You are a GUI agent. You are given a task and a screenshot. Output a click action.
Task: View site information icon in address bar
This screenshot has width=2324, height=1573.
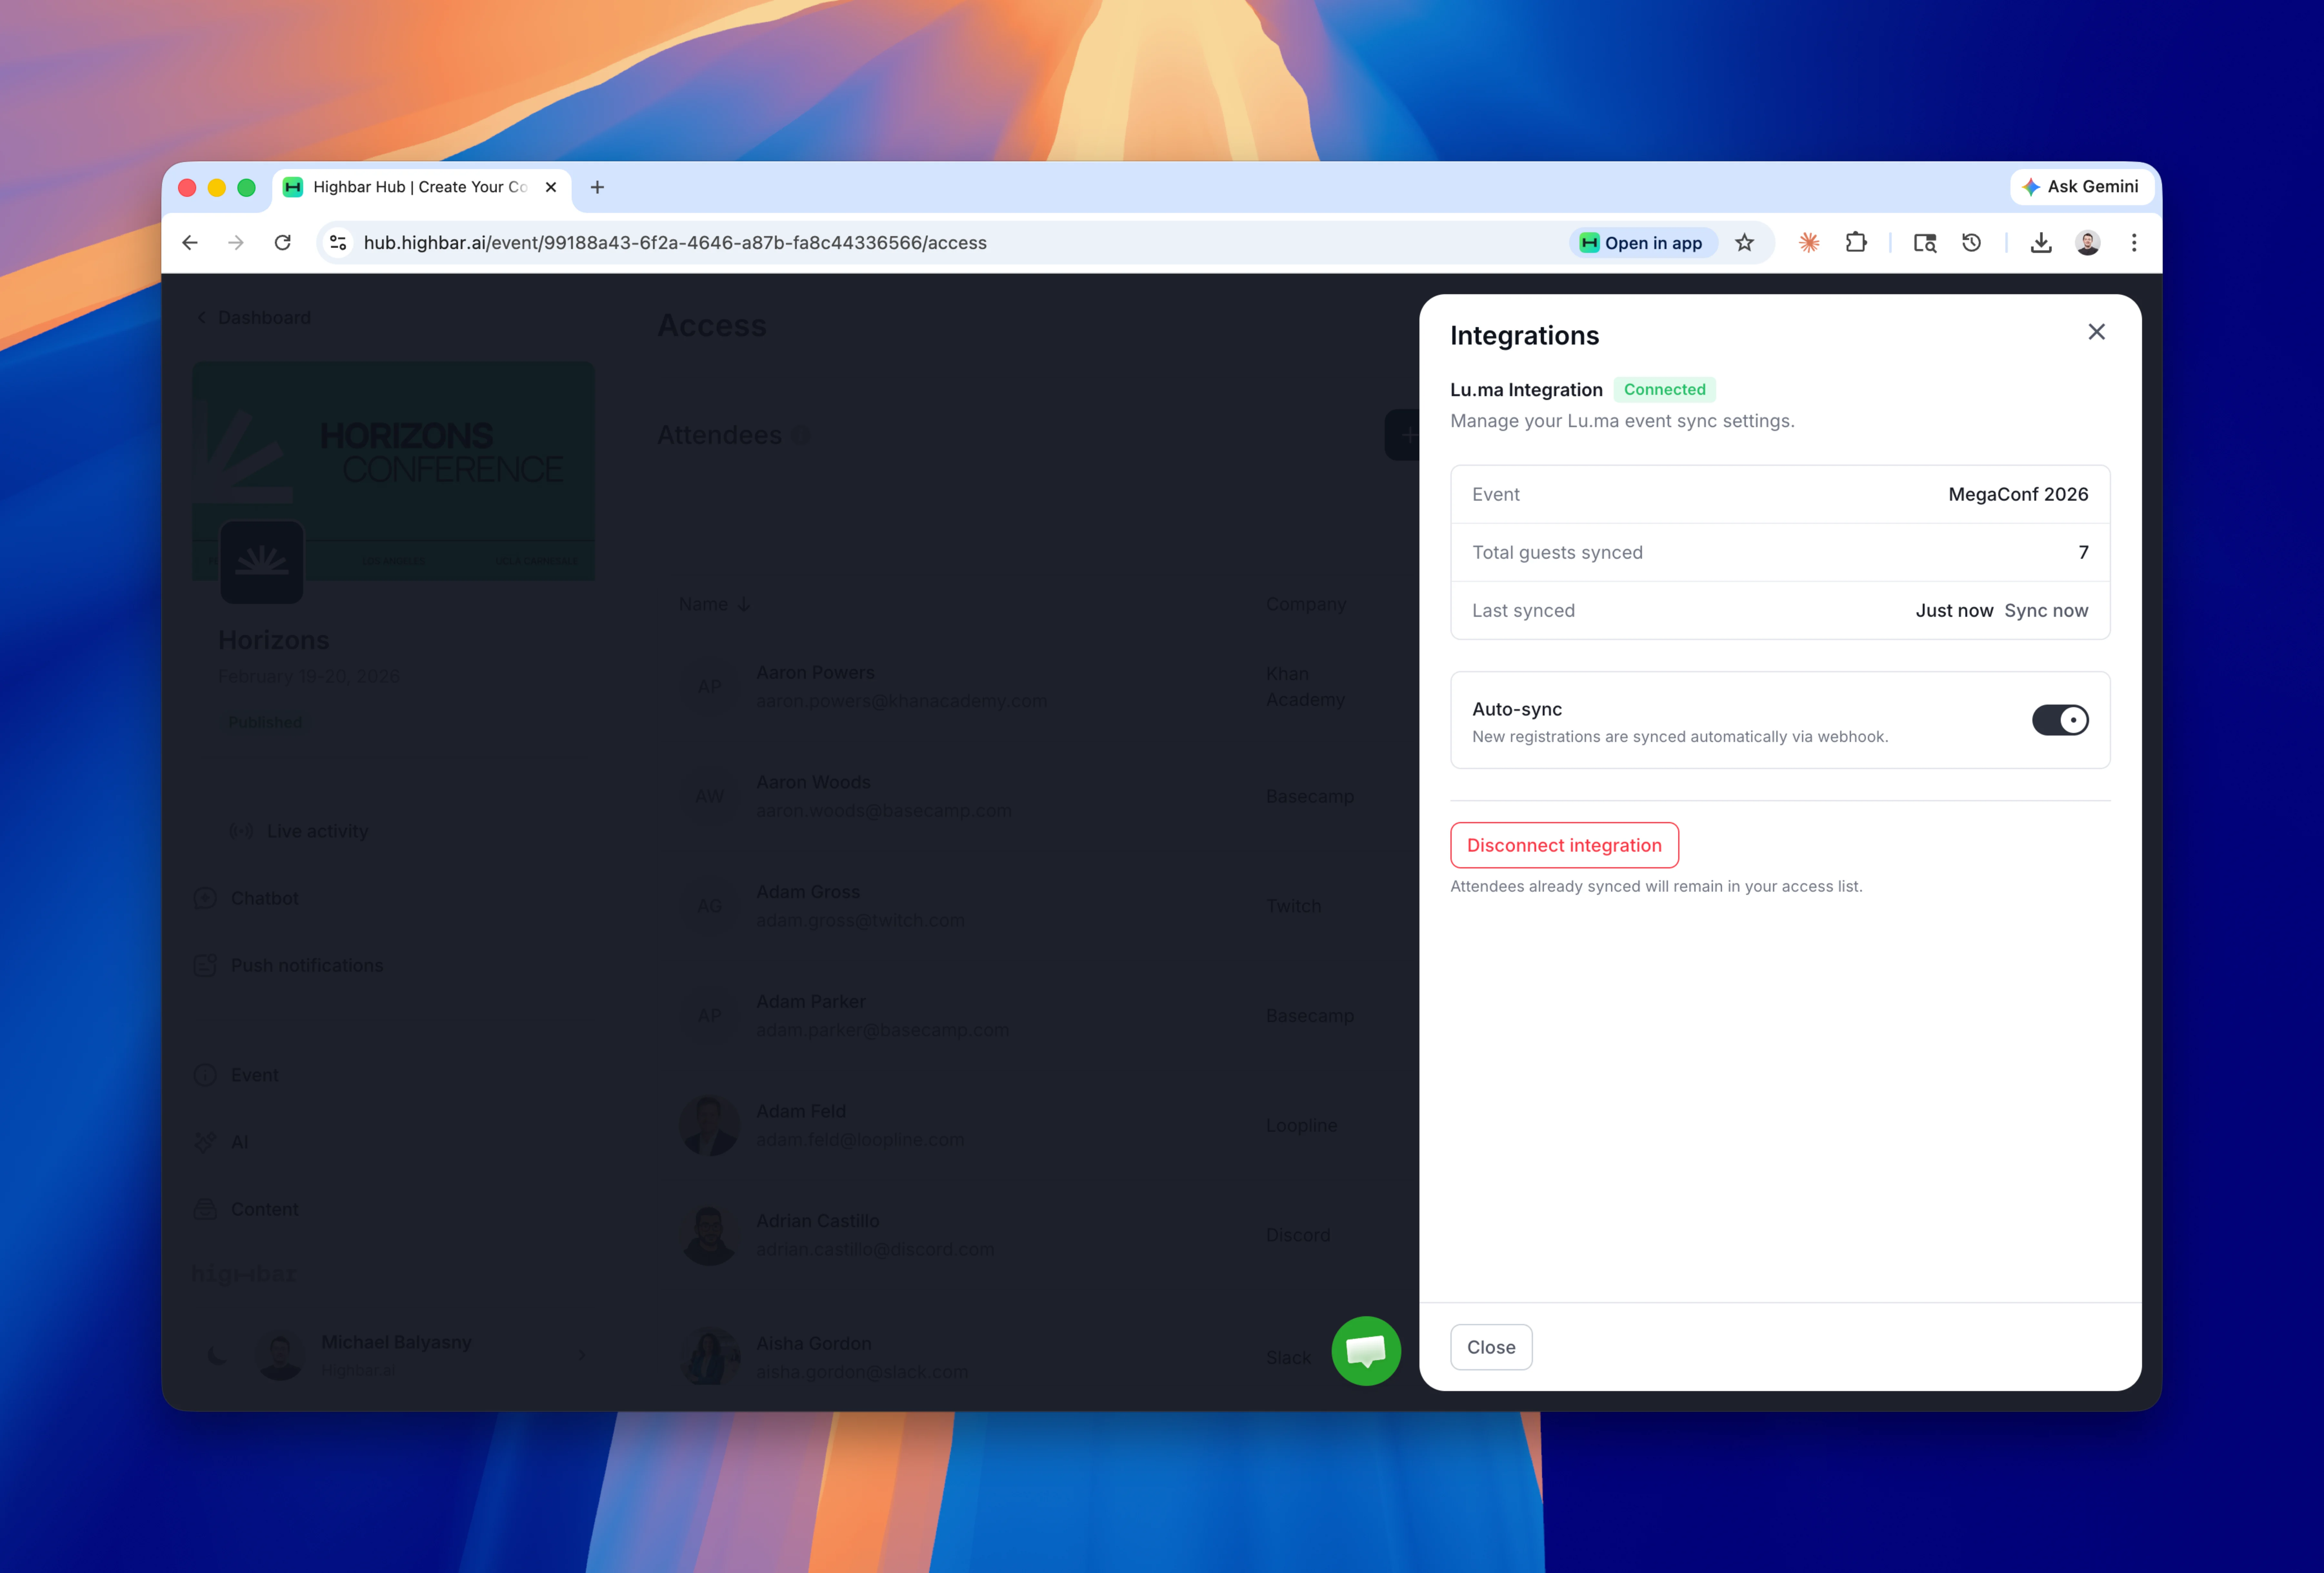pos(338,243)
